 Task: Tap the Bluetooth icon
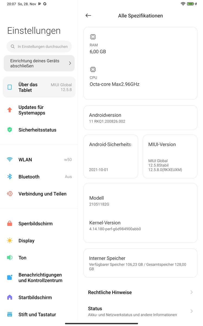[x=10, y=177]
